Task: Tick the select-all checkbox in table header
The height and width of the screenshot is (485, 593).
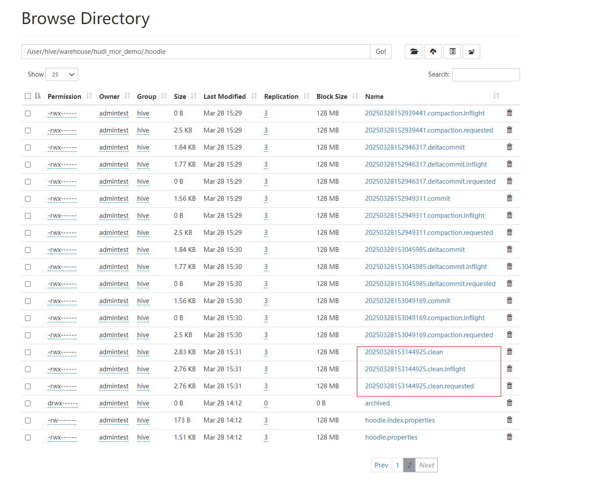Action: point(28,96)
